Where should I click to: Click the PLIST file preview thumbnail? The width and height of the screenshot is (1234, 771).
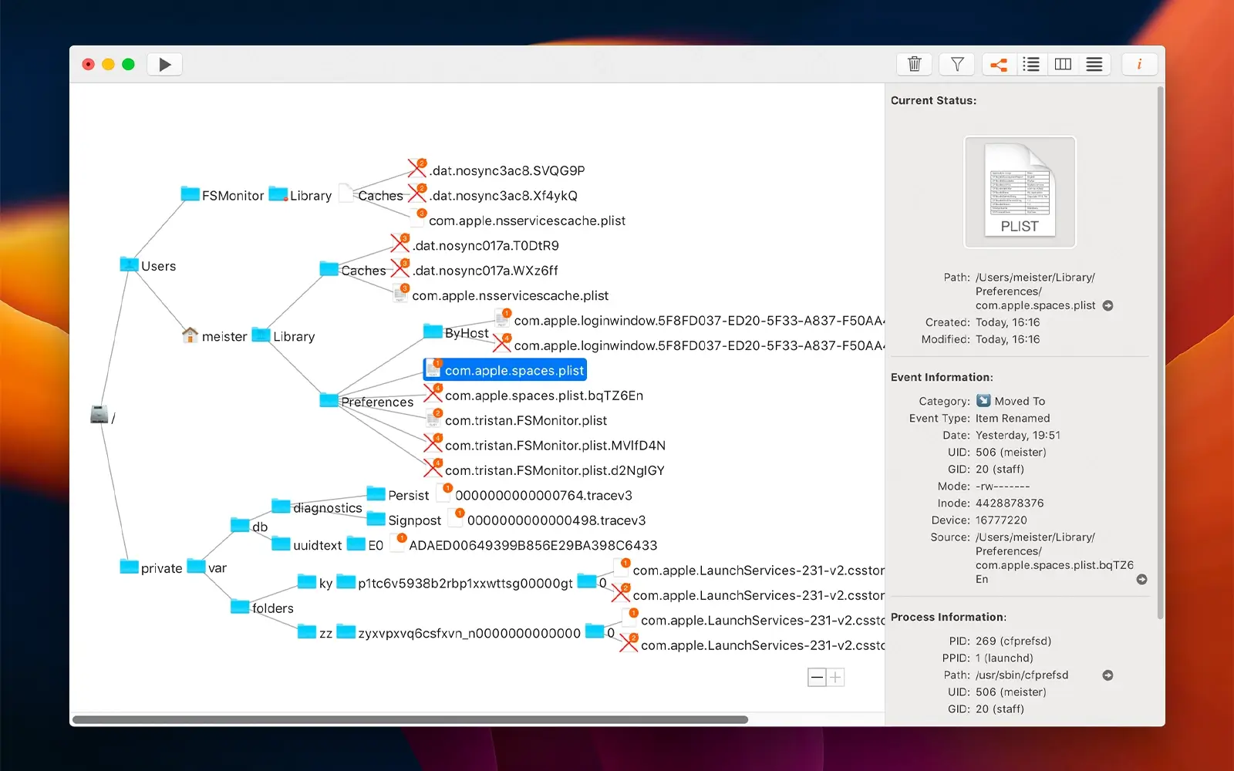click(x=1020, y=192)
